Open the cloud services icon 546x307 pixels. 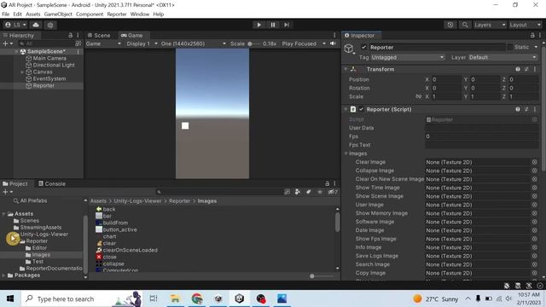pos(36,25)
